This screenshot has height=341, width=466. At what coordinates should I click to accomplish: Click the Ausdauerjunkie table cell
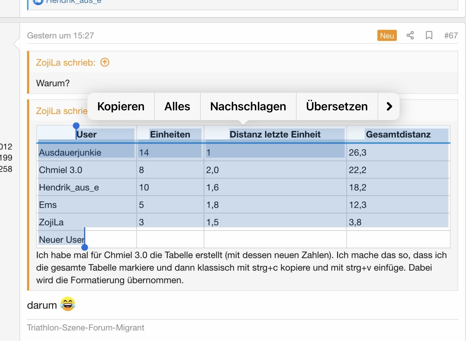coord(70,152)
